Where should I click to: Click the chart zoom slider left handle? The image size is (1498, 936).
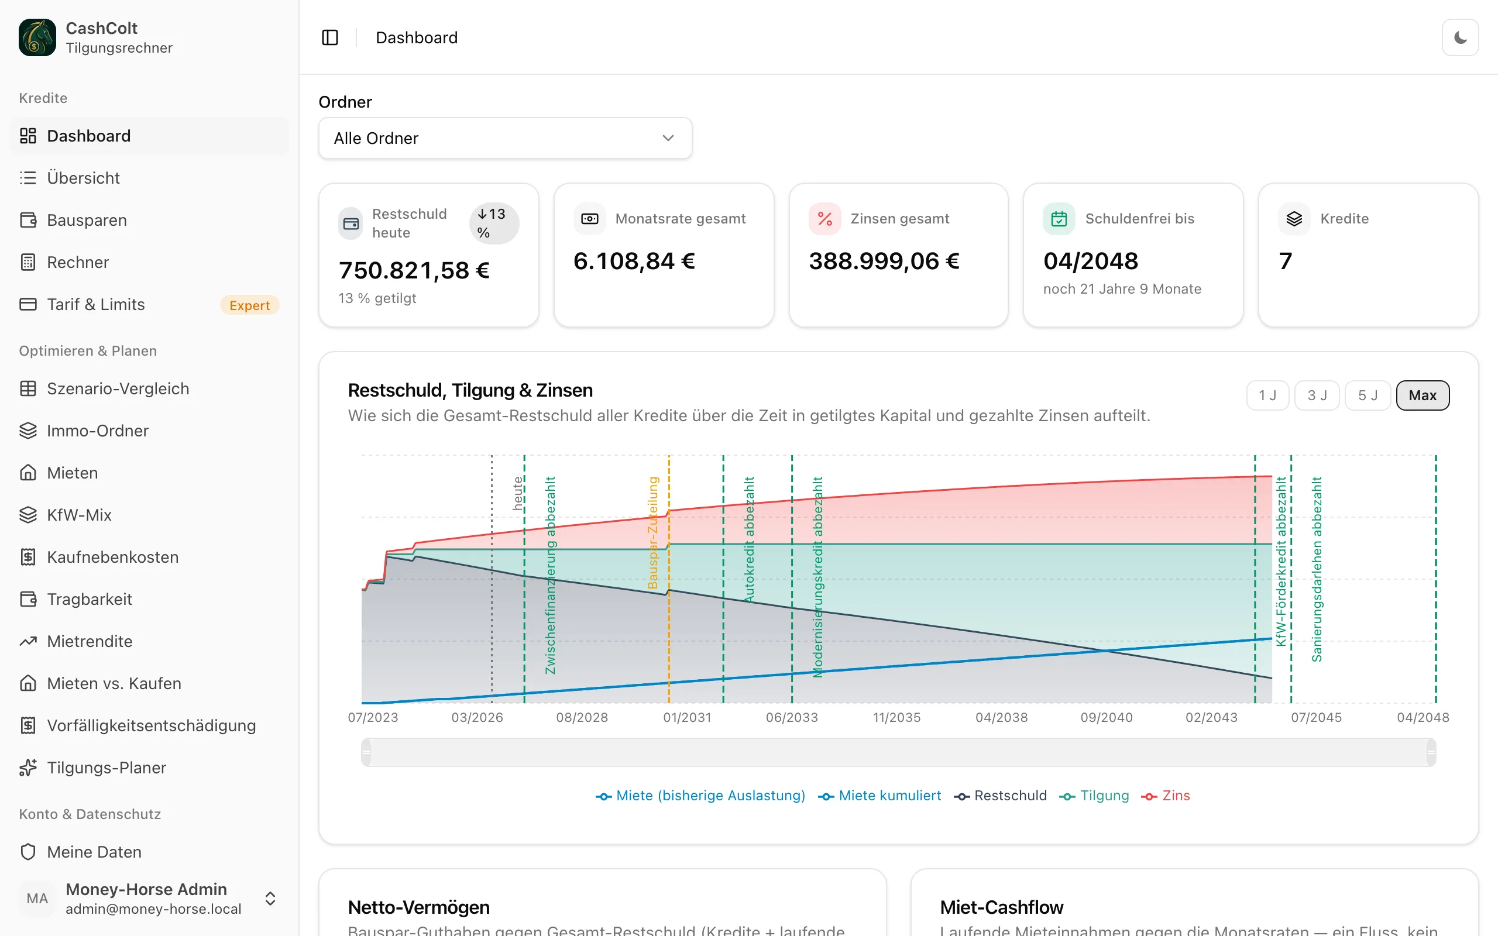click(x=366, y=752)
